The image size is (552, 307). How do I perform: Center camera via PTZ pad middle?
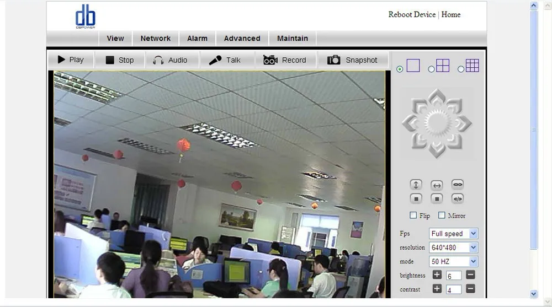(437, 123)
